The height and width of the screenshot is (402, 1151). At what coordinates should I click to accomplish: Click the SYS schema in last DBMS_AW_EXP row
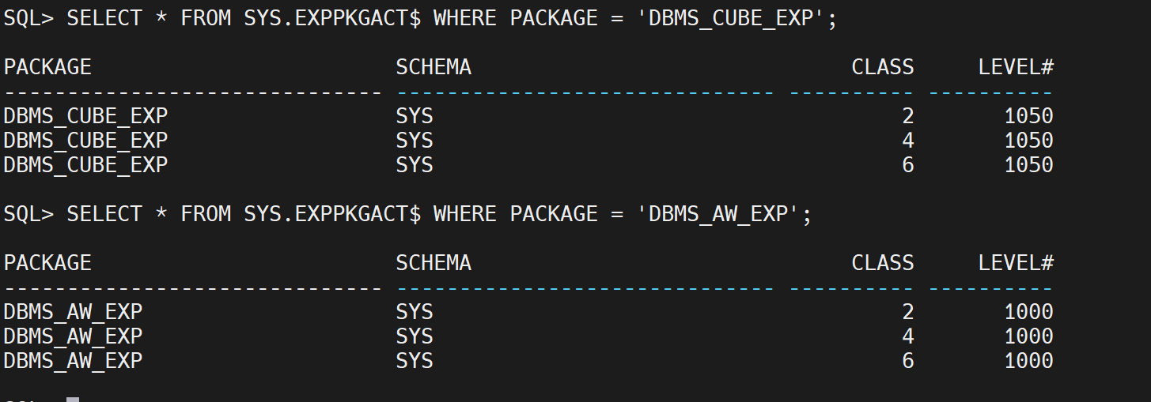[x=415, y=361]
